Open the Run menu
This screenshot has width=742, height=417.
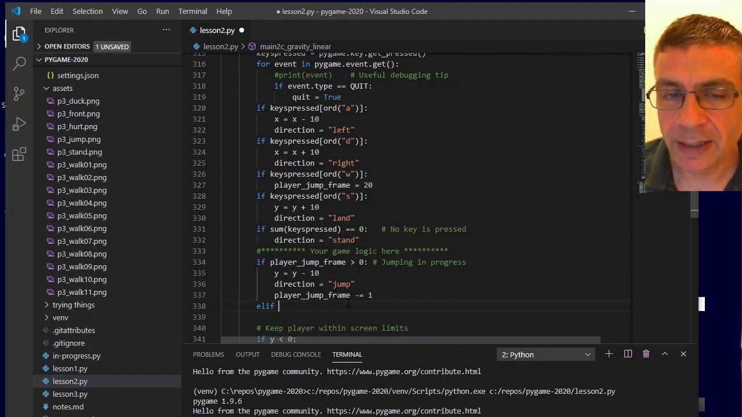(x=162, y=11)
